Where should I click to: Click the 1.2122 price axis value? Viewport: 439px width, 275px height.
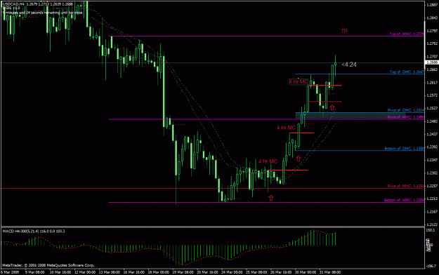pos(432,224)
